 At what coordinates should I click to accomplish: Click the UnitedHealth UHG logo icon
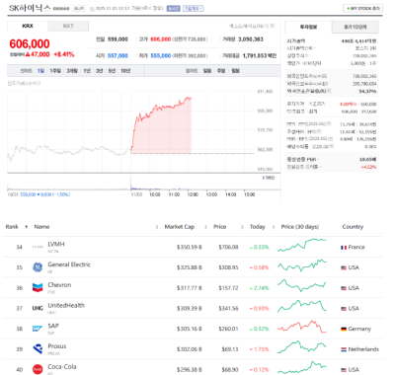pyautogui.click(x=38, y=308)
